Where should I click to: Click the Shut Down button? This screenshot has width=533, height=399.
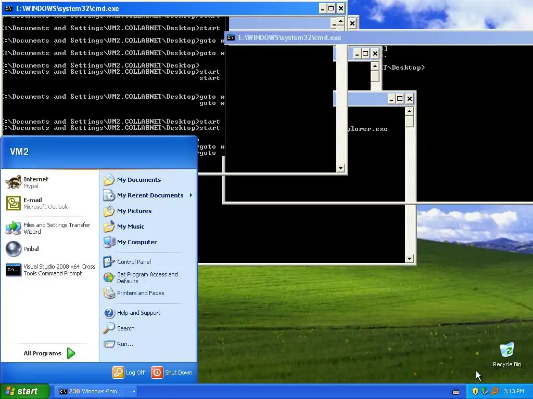[172, 373]
